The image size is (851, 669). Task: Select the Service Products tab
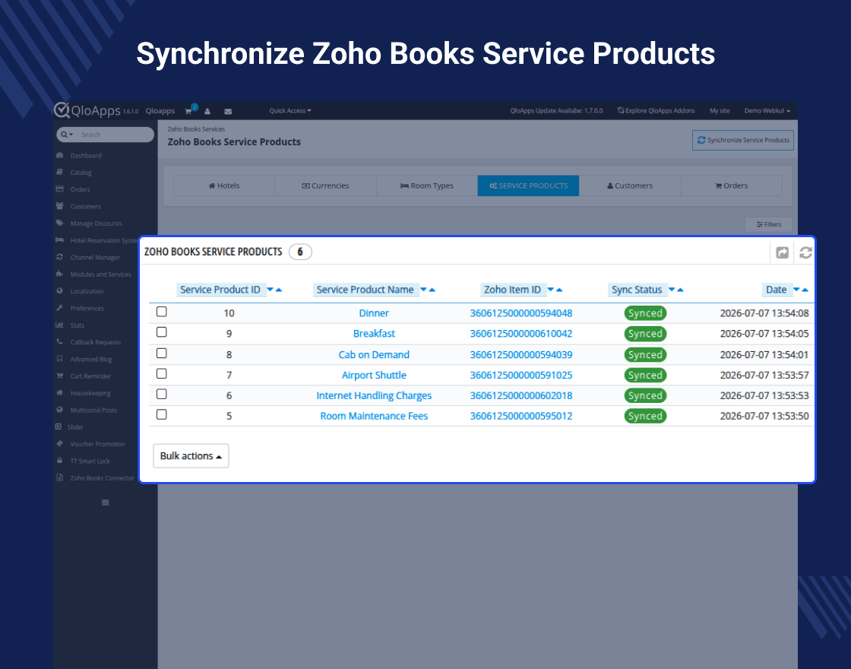click(529, 185)
